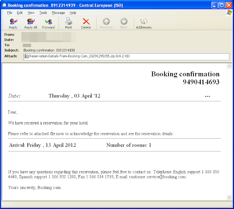Click the customer.service@booking.com email address

click(158, 177)
